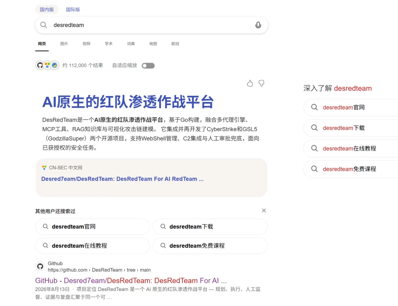Screen dimensions: 398x306
Task: Toggle the 自适应缩放 switch
Action: click(148, 66)
